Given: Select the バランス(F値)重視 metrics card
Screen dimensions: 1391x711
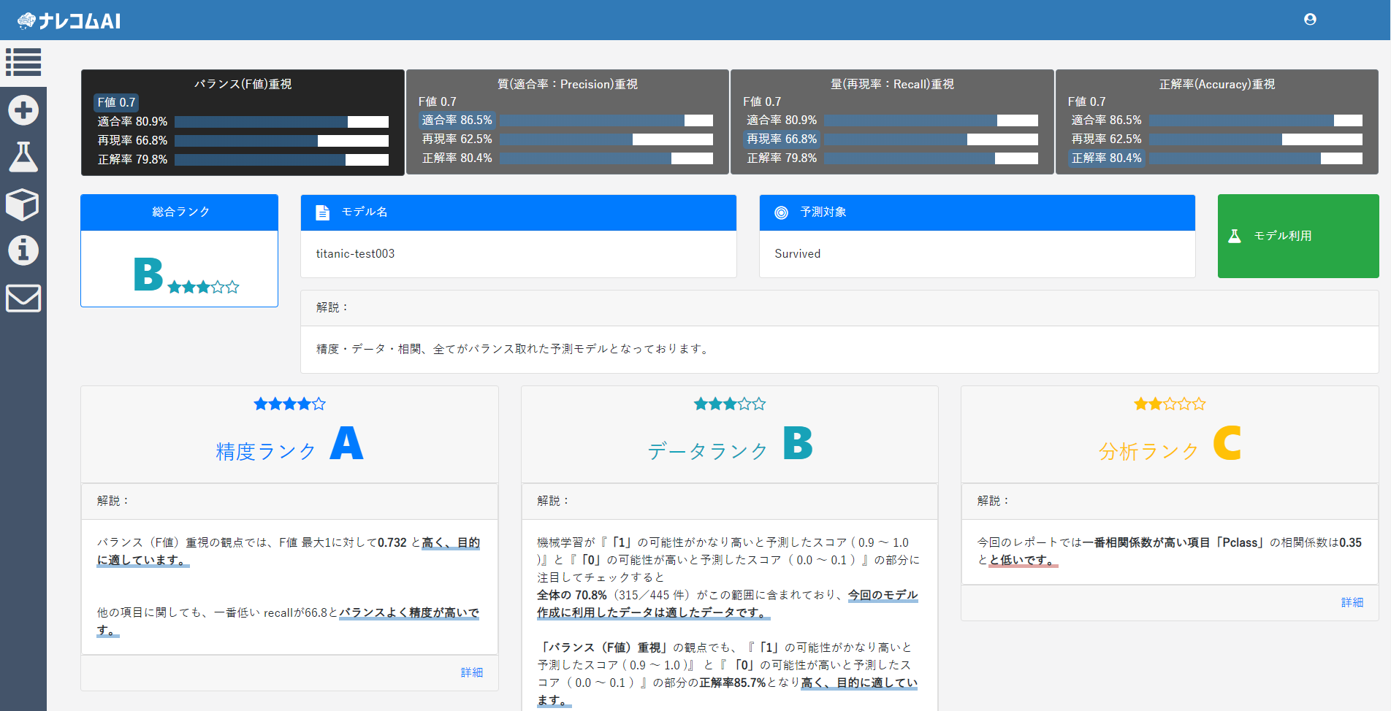Looking at the screenshot, I should tap(243, 122).
